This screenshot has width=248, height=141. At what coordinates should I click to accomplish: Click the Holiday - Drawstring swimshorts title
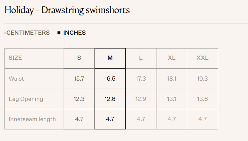pos(67,10)
